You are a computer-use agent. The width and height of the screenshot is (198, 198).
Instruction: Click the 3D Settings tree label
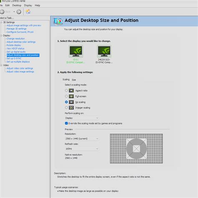coord(9,22)
